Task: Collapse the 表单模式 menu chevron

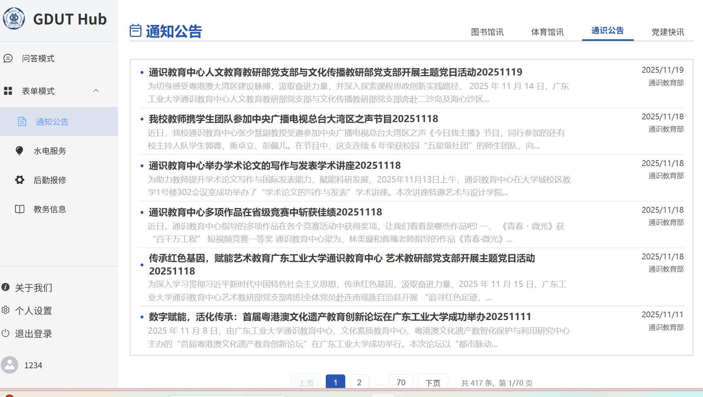Action: (96, 91)
